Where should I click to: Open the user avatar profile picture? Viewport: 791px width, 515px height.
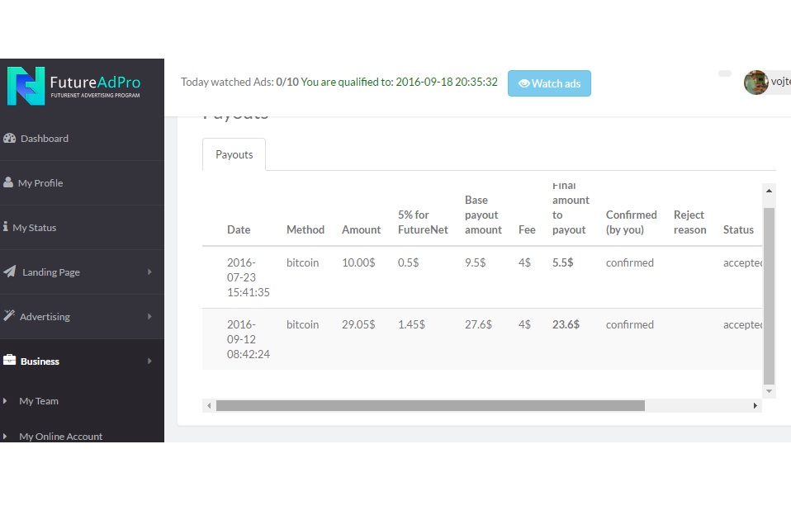755,83
